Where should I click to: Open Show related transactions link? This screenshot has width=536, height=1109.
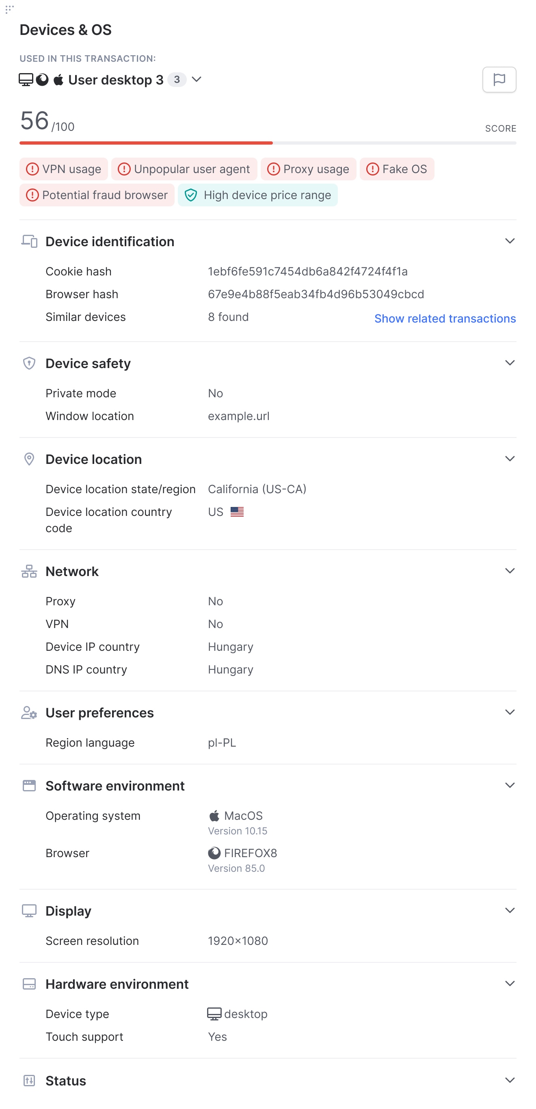(445, 318)
